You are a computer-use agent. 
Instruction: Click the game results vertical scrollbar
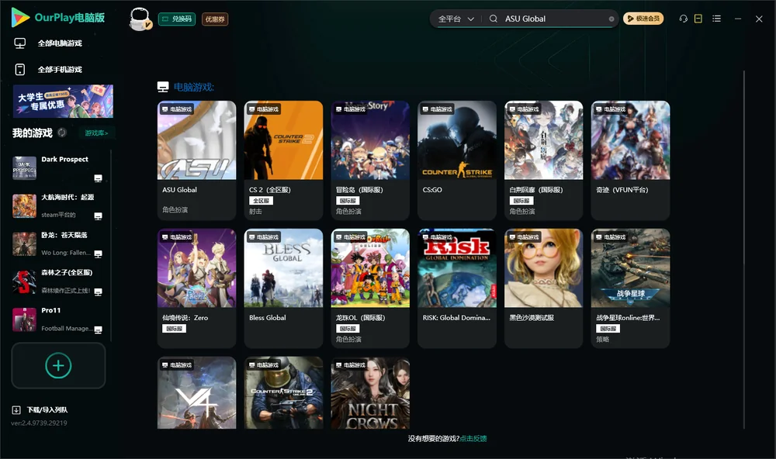point(743,250)
